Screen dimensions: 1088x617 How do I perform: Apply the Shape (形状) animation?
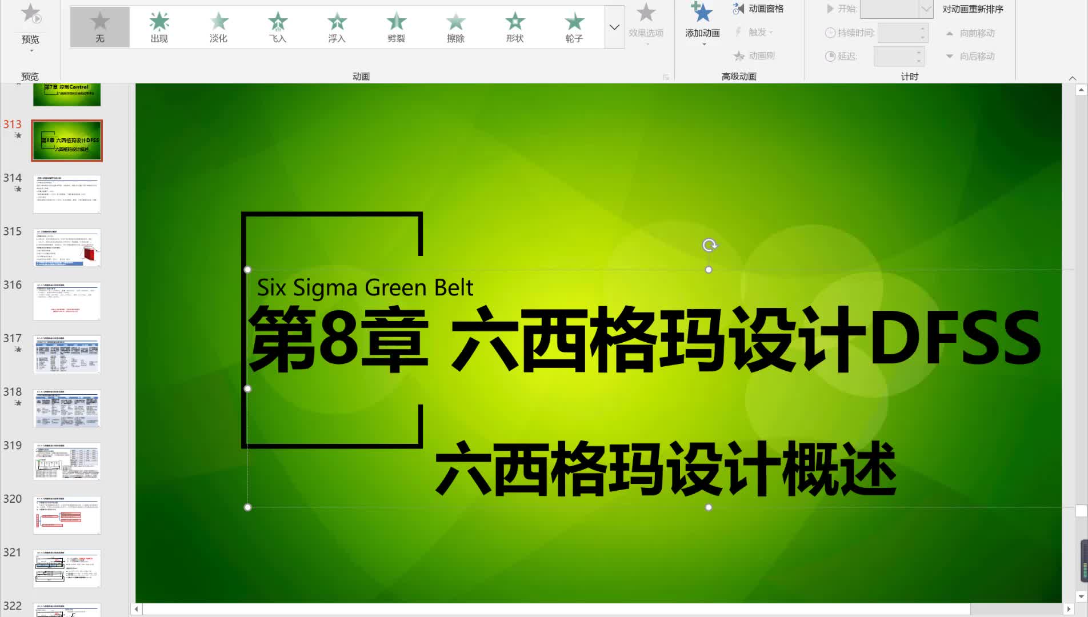point(515,27)
